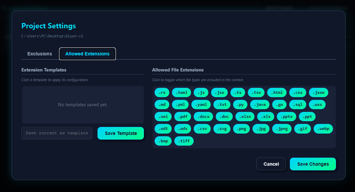Toggle the .html extension pill

point(276,92)
